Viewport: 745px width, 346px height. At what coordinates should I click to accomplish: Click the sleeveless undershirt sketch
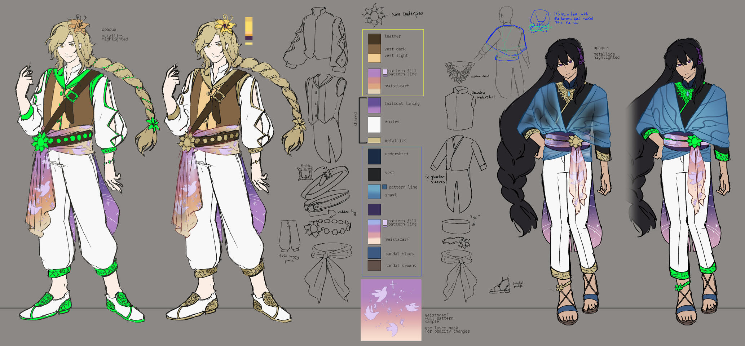coord(459,108)
